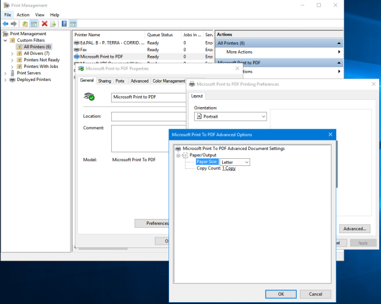Click OK in Advanced Options dialog

280,294
